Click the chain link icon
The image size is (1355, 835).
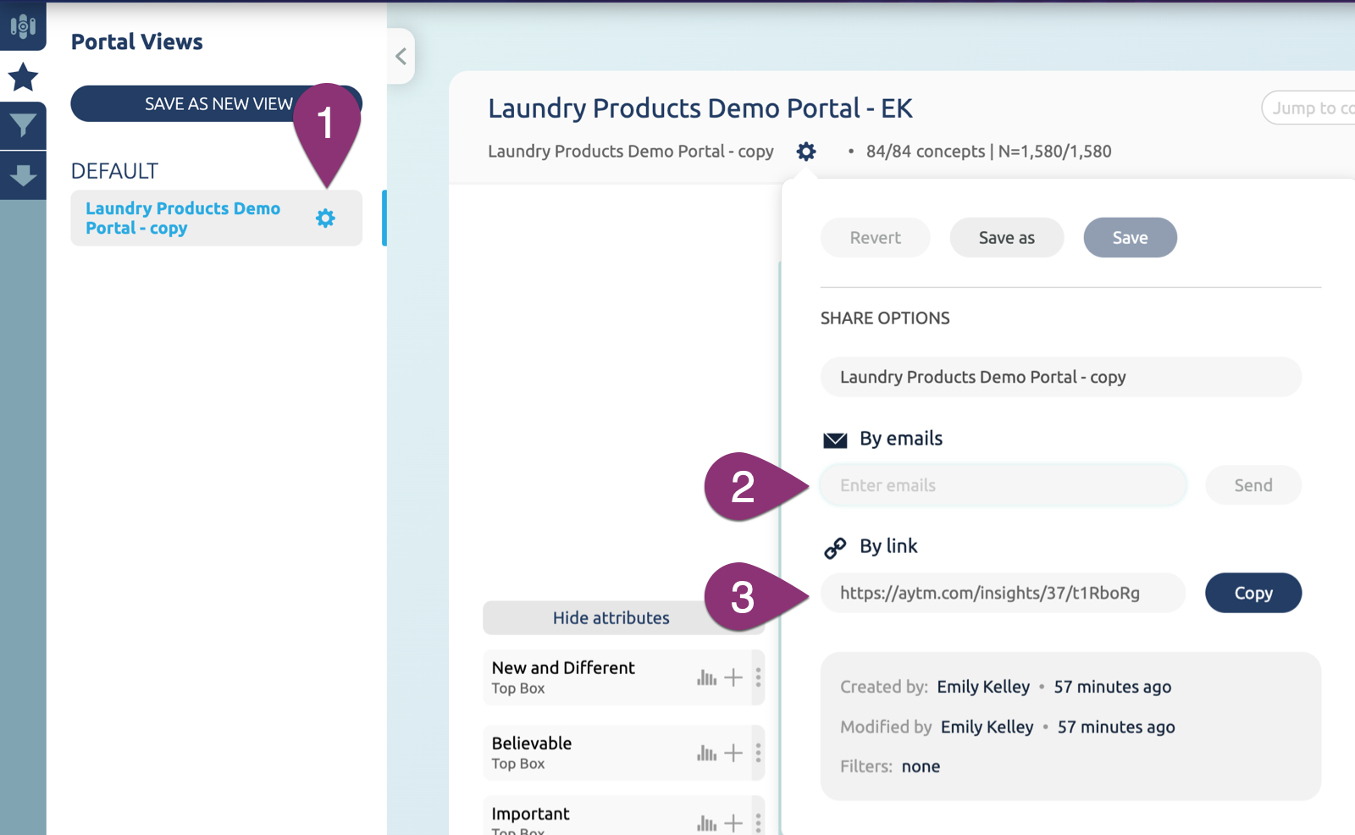pos(835,549)
